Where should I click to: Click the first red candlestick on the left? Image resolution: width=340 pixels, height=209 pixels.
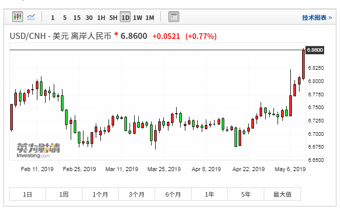pyautogui.click(x=12, y=117)
